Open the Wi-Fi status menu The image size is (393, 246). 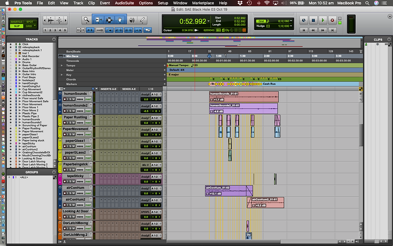click(x=267, y=3)
